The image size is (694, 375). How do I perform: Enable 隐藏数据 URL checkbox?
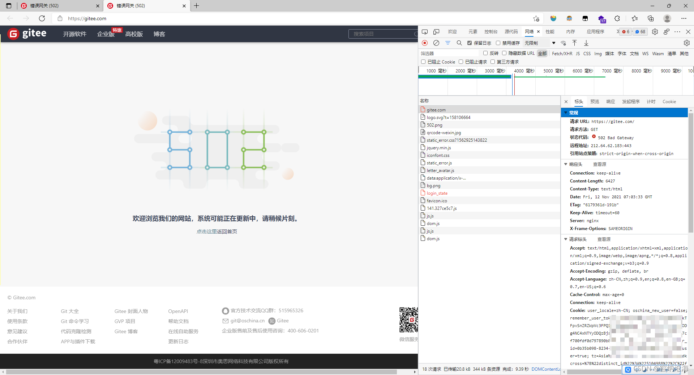point(504,53)
